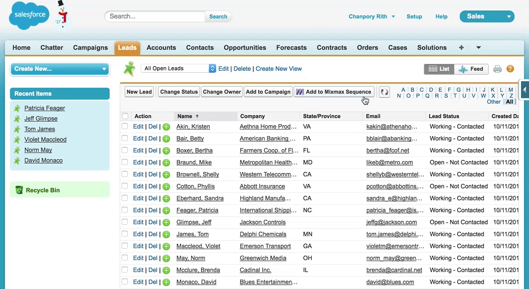
Task: Open recent item Violet Maccleod
Action: pyautogui.click(x=45, y=140)
